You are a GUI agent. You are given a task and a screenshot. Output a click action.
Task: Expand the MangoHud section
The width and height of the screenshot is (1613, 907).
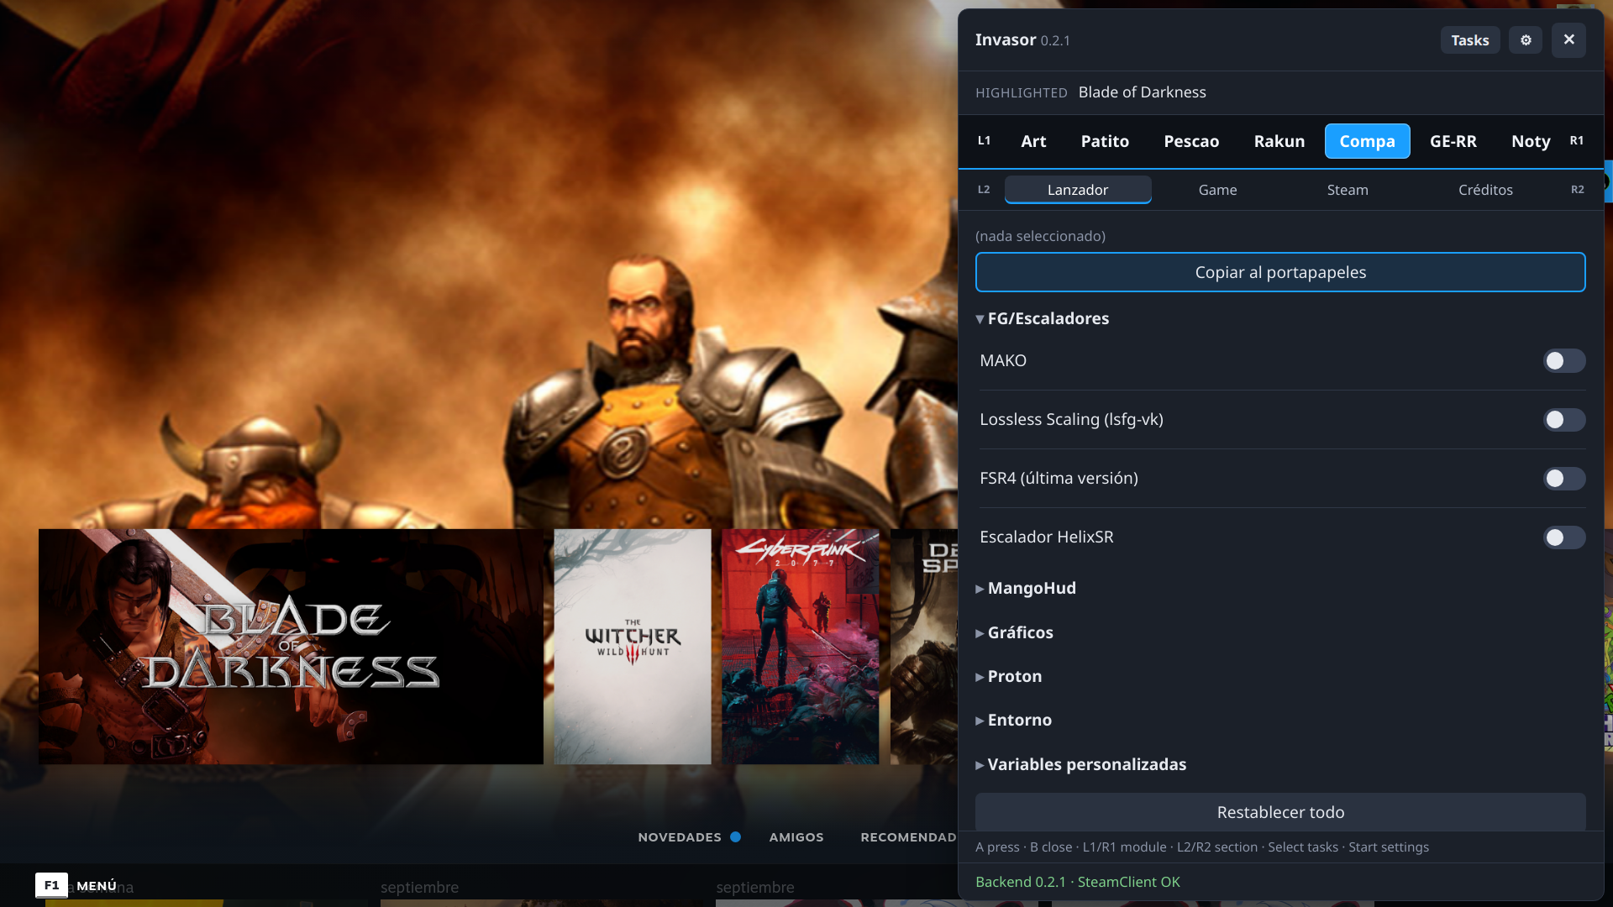1026,588
